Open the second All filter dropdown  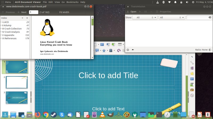point(172,17)
